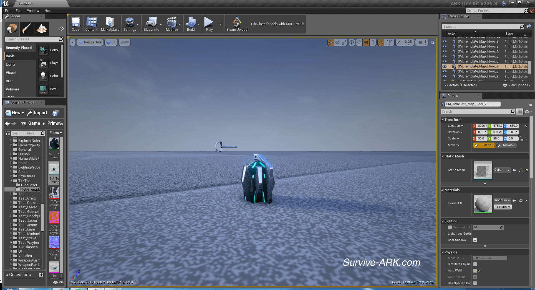This screenshot has width=535, height=290.
Task: Toggle grid snapping in the viewport toolbar
Action: (366, 42)
